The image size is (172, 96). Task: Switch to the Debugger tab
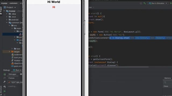(x=12, y=74)
